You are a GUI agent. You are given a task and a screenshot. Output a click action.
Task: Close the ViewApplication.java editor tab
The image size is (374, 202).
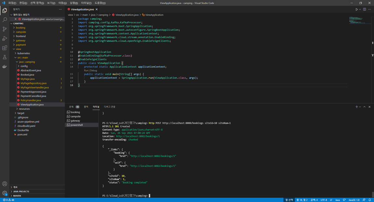tap(97, 9)
